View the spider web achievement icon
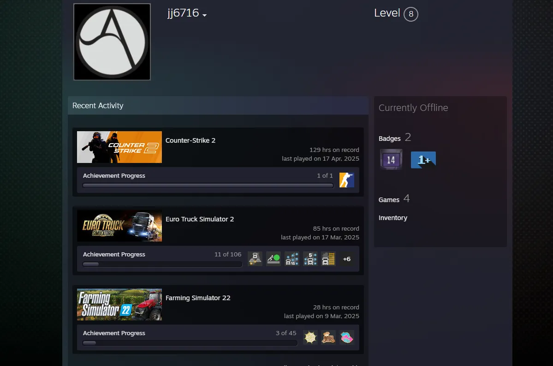The height and width of the screenshot is (366, 553). (x=310, y=337)
